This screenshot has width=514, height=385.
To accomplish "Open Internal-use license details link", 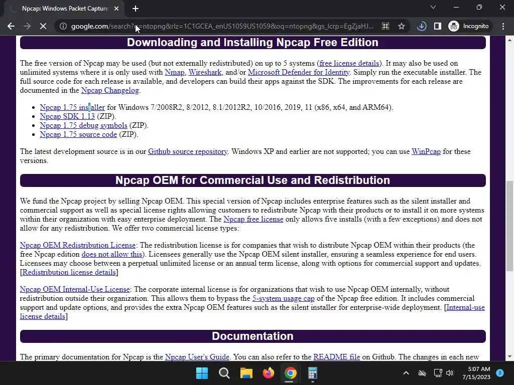I will [465, 307].
